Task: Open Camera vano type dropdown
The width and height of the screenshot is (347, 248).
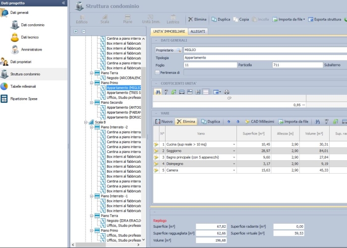Action: [x=234, y=170]
